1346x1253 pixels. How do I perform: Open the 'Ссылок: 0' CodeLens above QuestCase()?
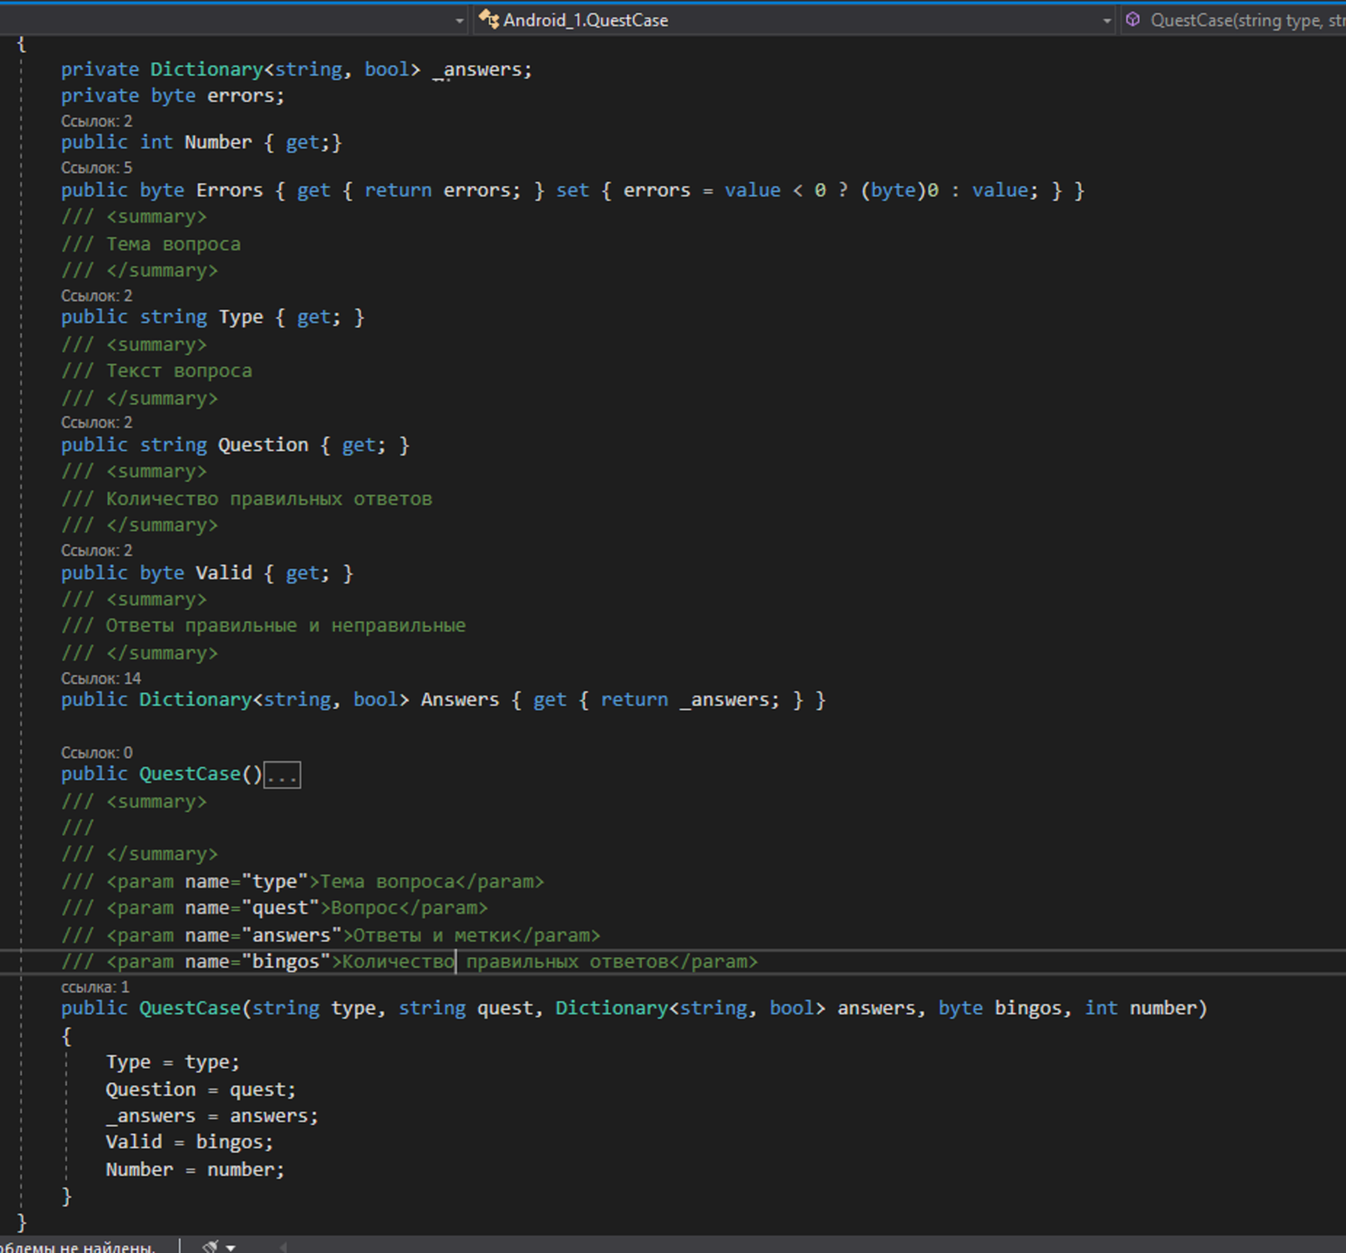click(96, 753)
